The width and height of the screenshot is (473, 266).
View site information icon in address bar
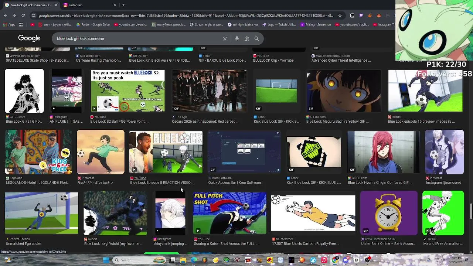(x=34, y=16)
